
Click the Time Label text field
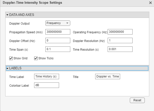[x=47, y=76]
